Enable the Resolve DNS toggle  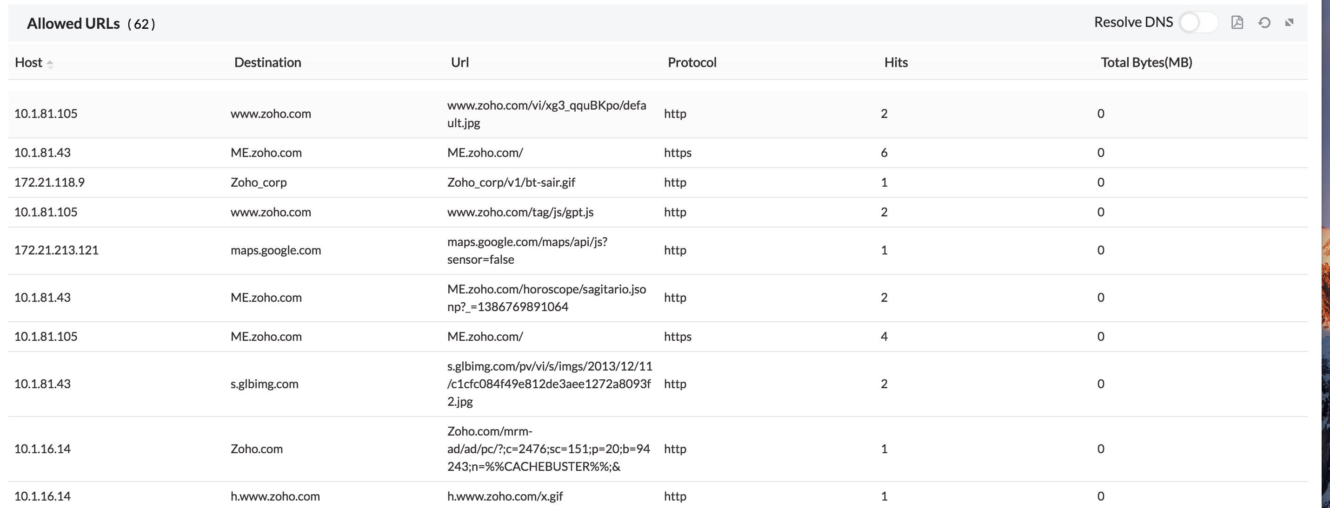(1199, 22)
